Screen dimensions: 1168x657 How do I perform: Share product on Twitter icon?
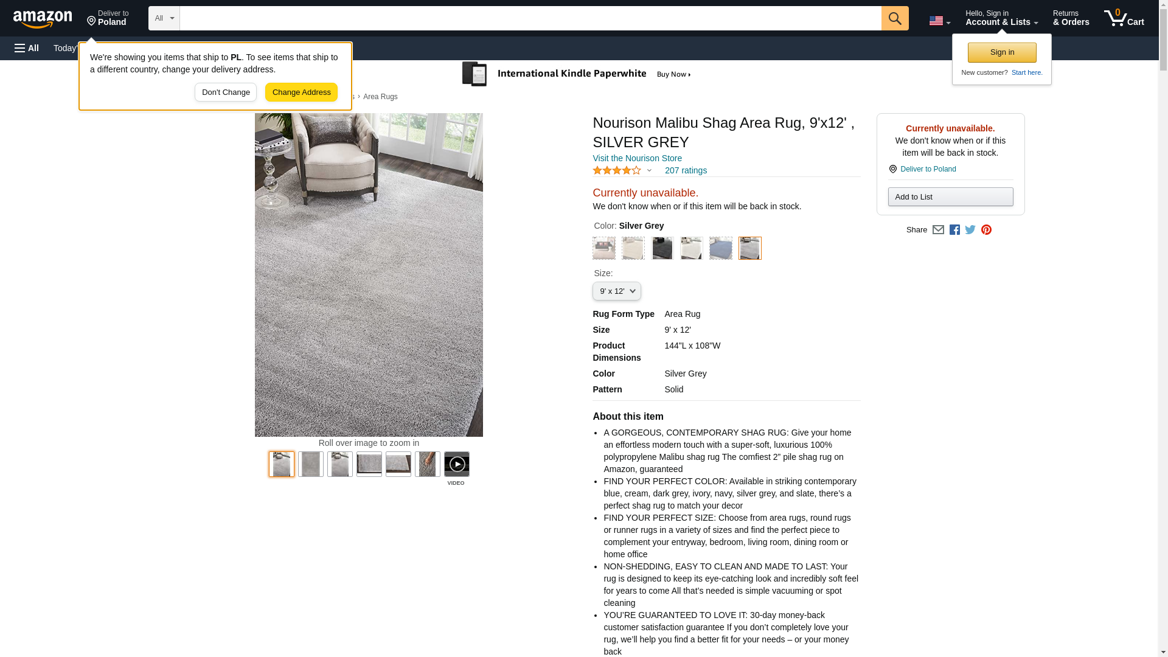click(970, 230)
